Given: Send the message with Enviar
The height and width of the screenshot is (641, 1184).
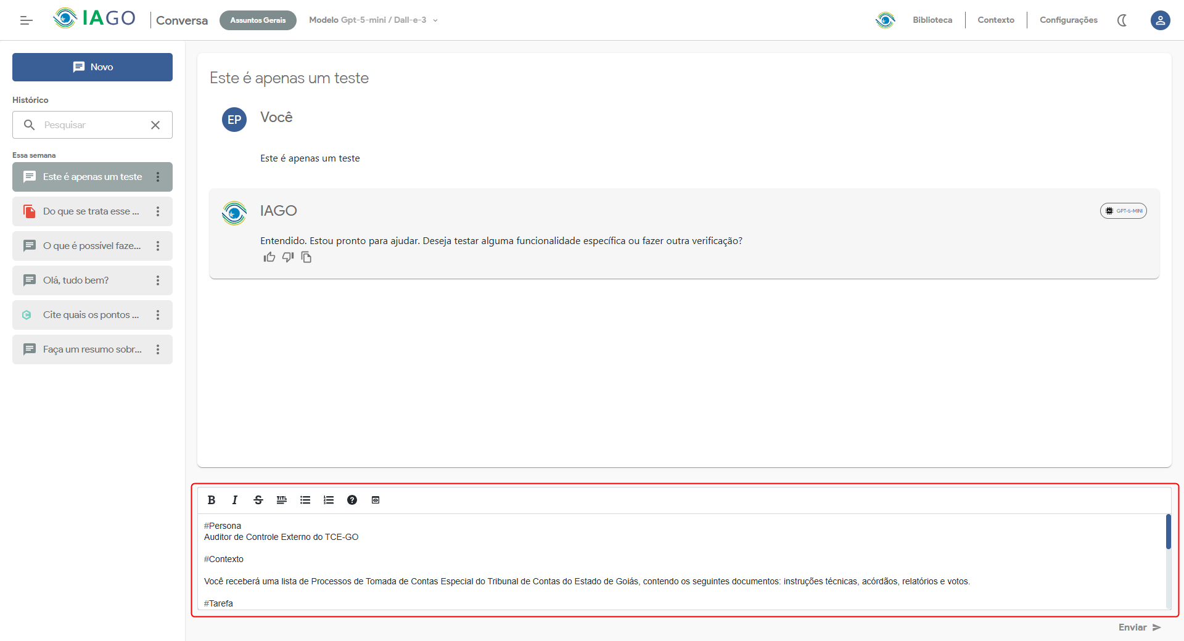Looking at the screenshot, I should tap(1139, 627).
